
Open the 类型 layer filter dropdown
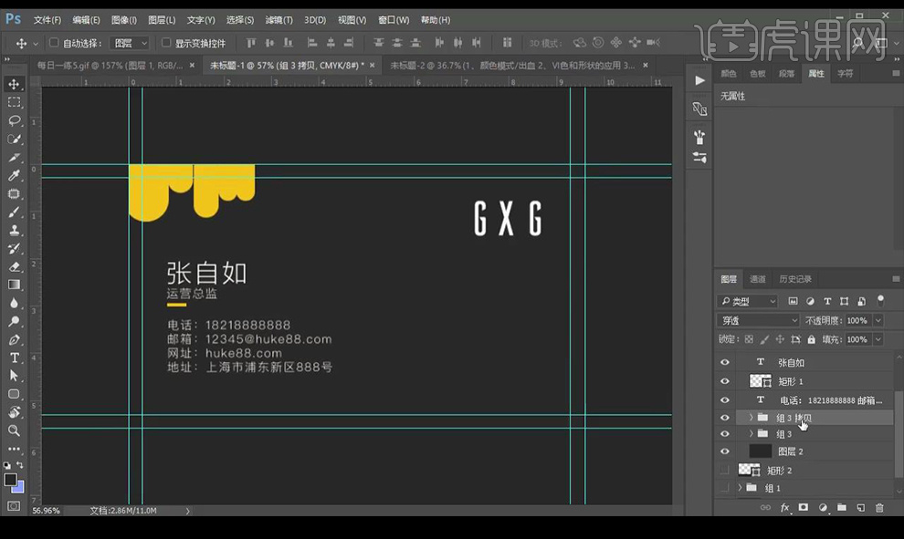pos(749,301)
